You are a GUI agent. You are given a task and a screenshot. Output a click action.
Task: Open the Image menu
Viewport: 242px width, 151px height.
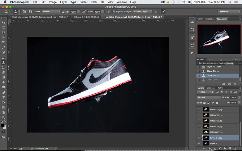click(53, 2)
